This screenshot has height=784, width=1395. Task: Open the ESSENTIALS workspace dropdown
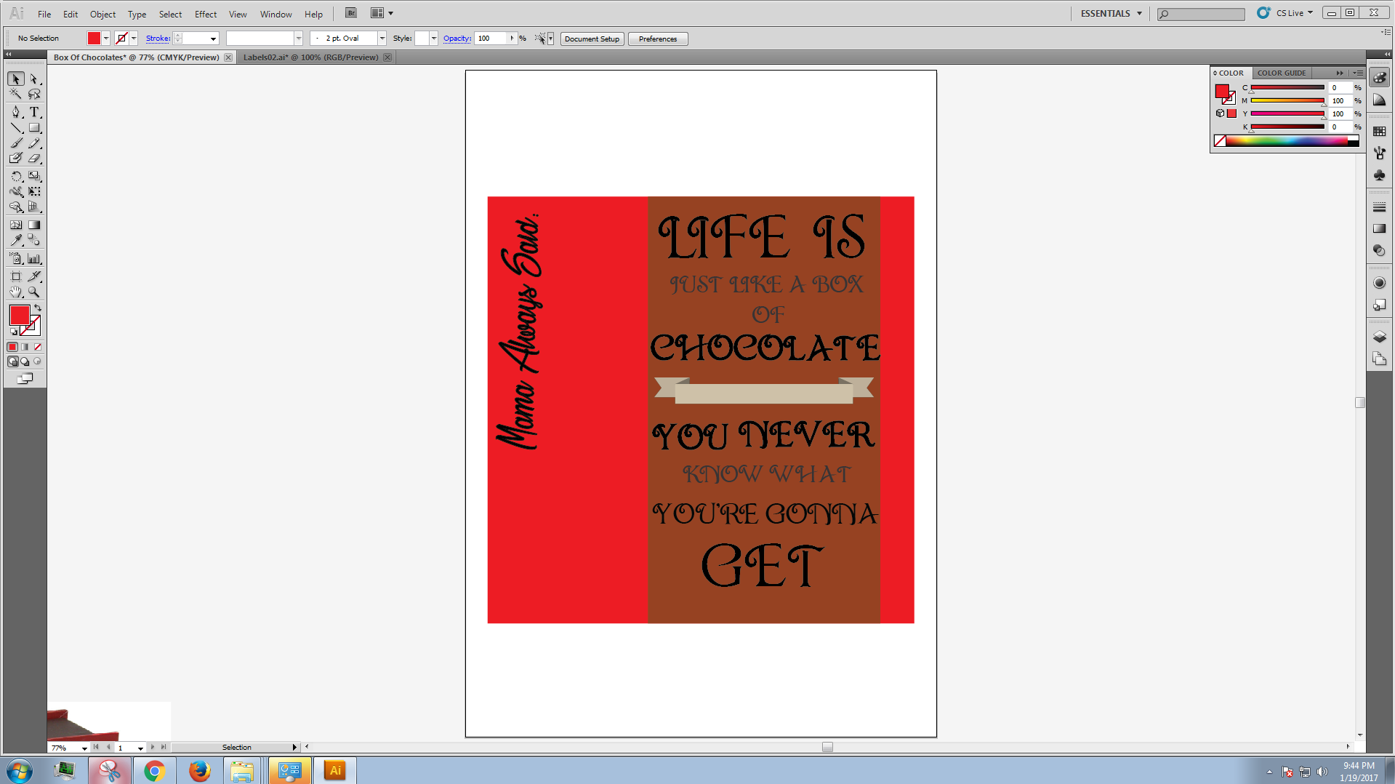1111,13
